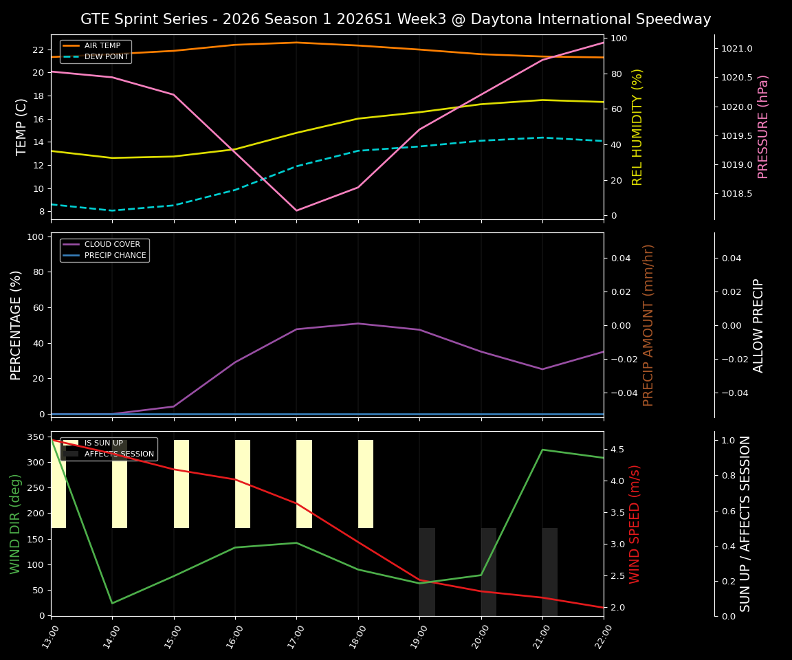
Task: Click the AFFECTS SESSION legend swatch
Action: tap(71, 453)
